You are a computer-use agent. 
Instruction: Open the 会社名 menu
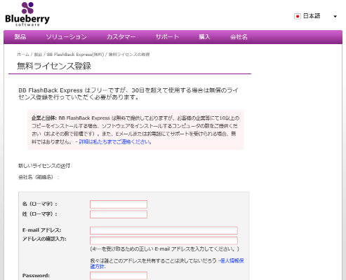click(x=239, y=37)
